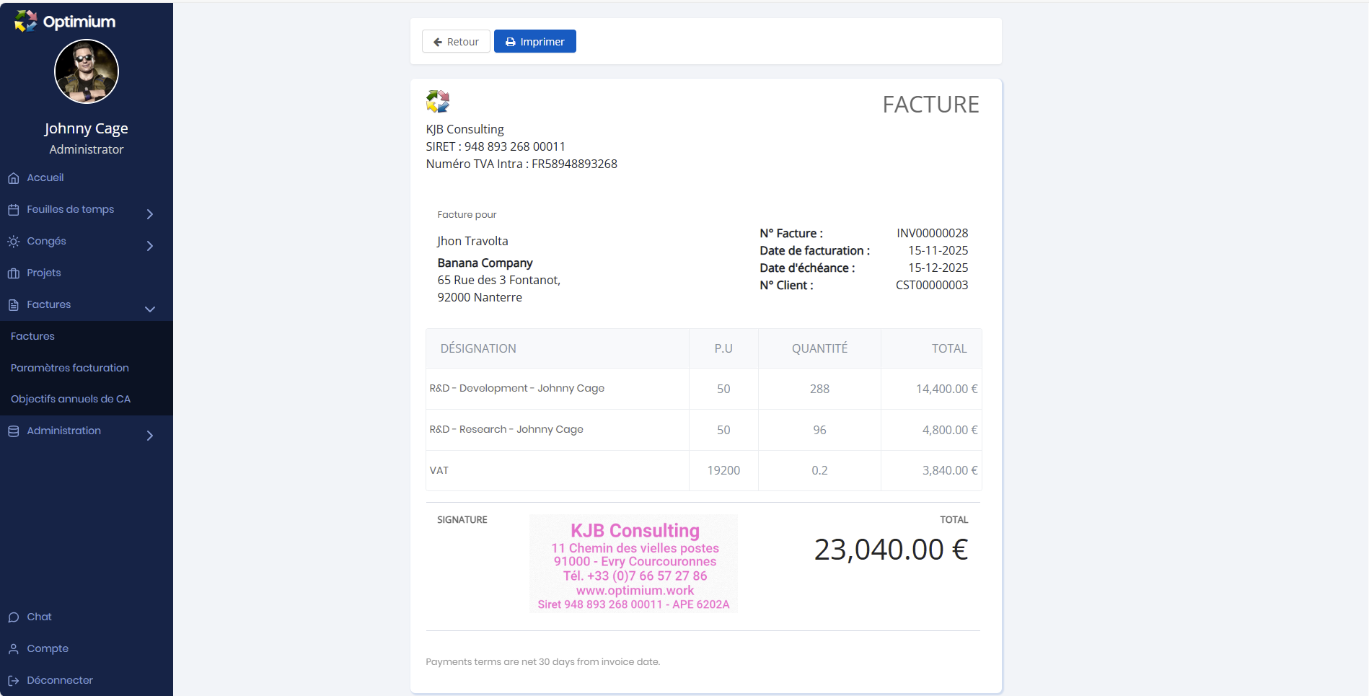
Task: Click the Chat bubble icon
Action: [x=14, y=617]
